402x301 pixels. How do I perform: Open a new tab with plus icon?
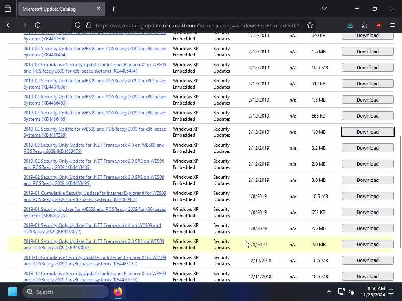click(x=113, y=9)
